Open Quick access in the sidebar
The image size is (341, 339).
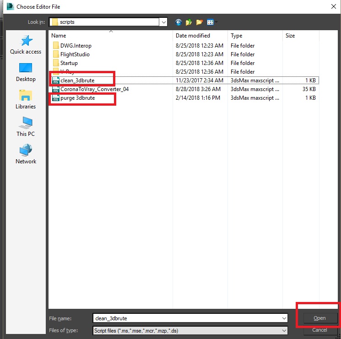26,45
